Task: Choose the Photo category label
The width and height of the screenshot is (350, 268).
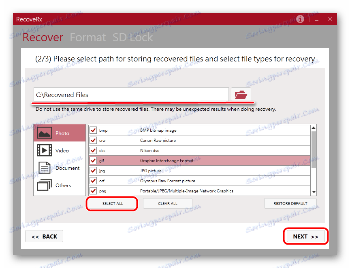Action: point(62,133)
